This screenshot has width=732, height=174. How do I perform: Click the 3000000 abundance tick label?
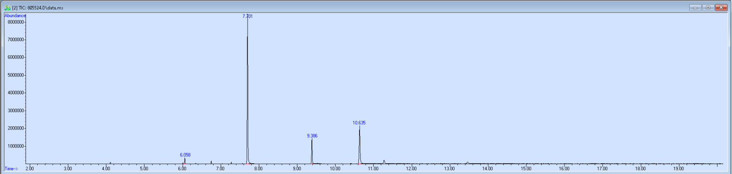click(x=16, y=111)
